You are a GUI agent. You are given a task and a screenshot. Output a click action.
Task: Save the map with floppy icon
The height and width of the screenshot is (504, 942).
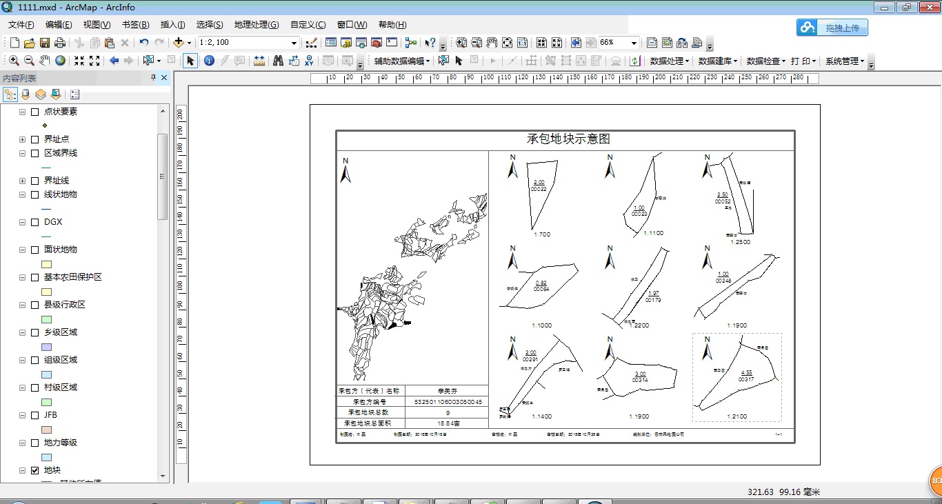(45, 43)
